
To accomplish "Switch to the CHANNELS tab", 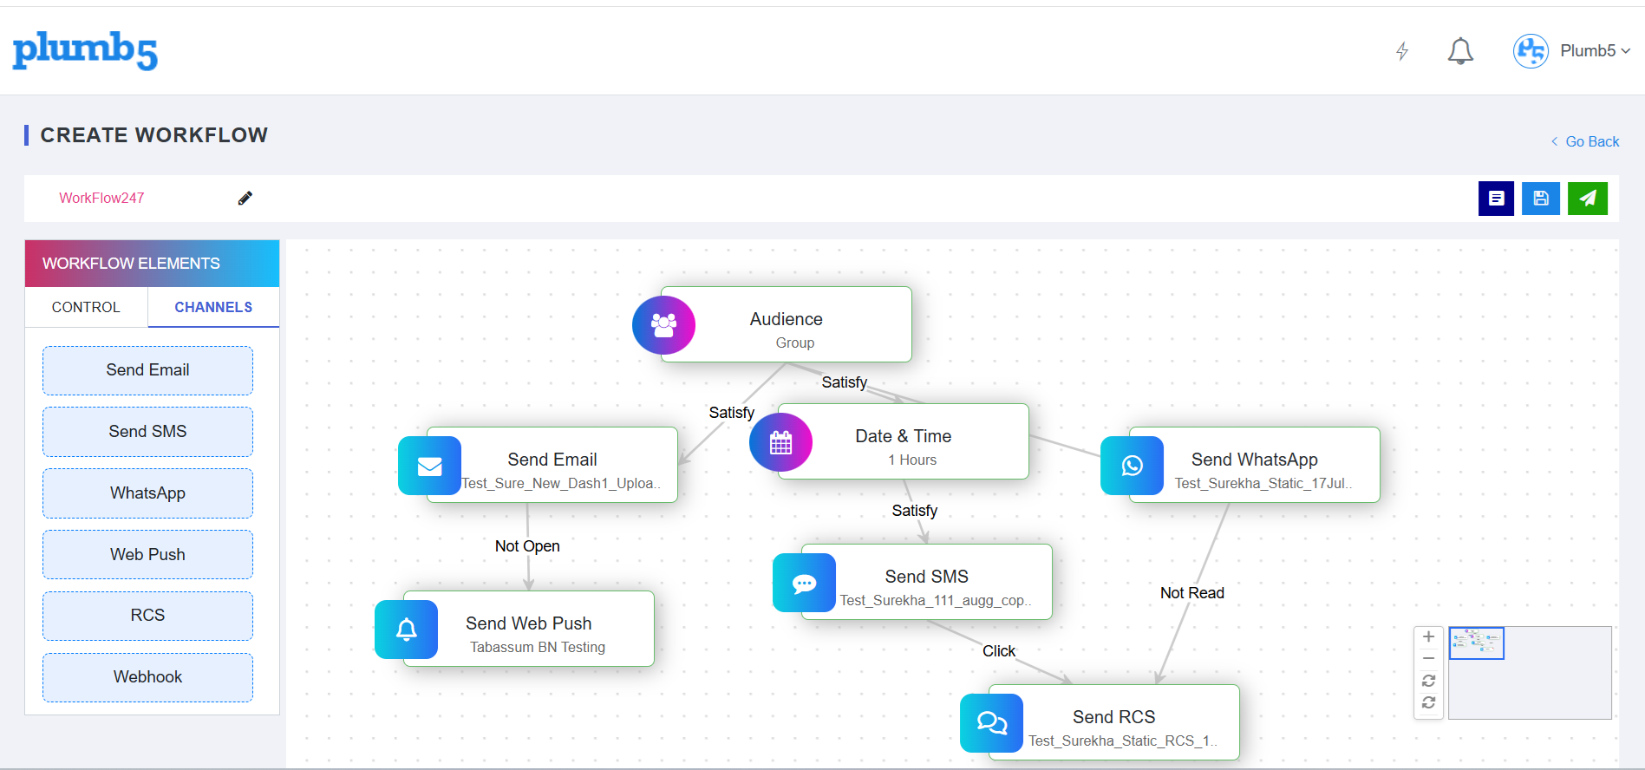I will pos(213,307).
